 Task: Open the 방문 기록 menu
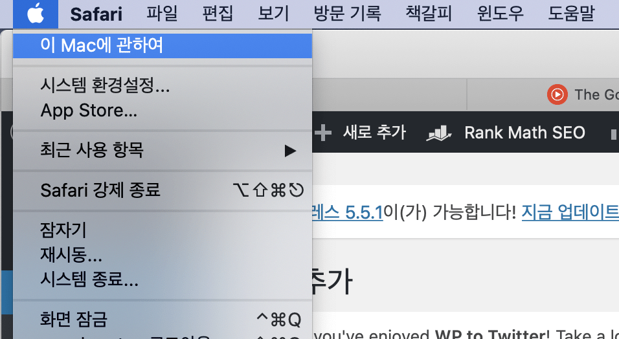(348, 14)
